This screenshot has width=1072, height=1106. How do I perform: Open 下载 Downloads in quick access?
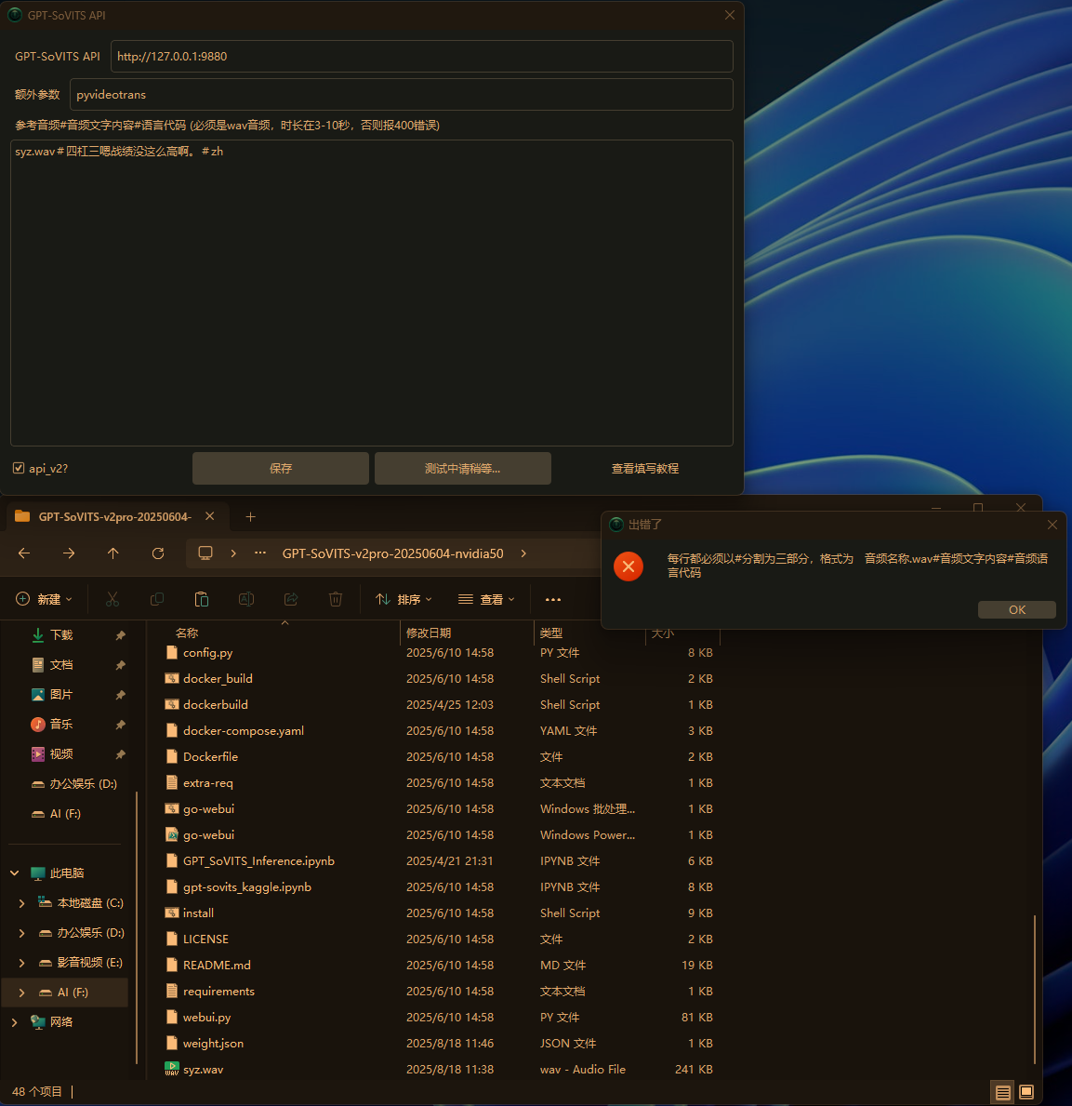(x=61, y=634)
